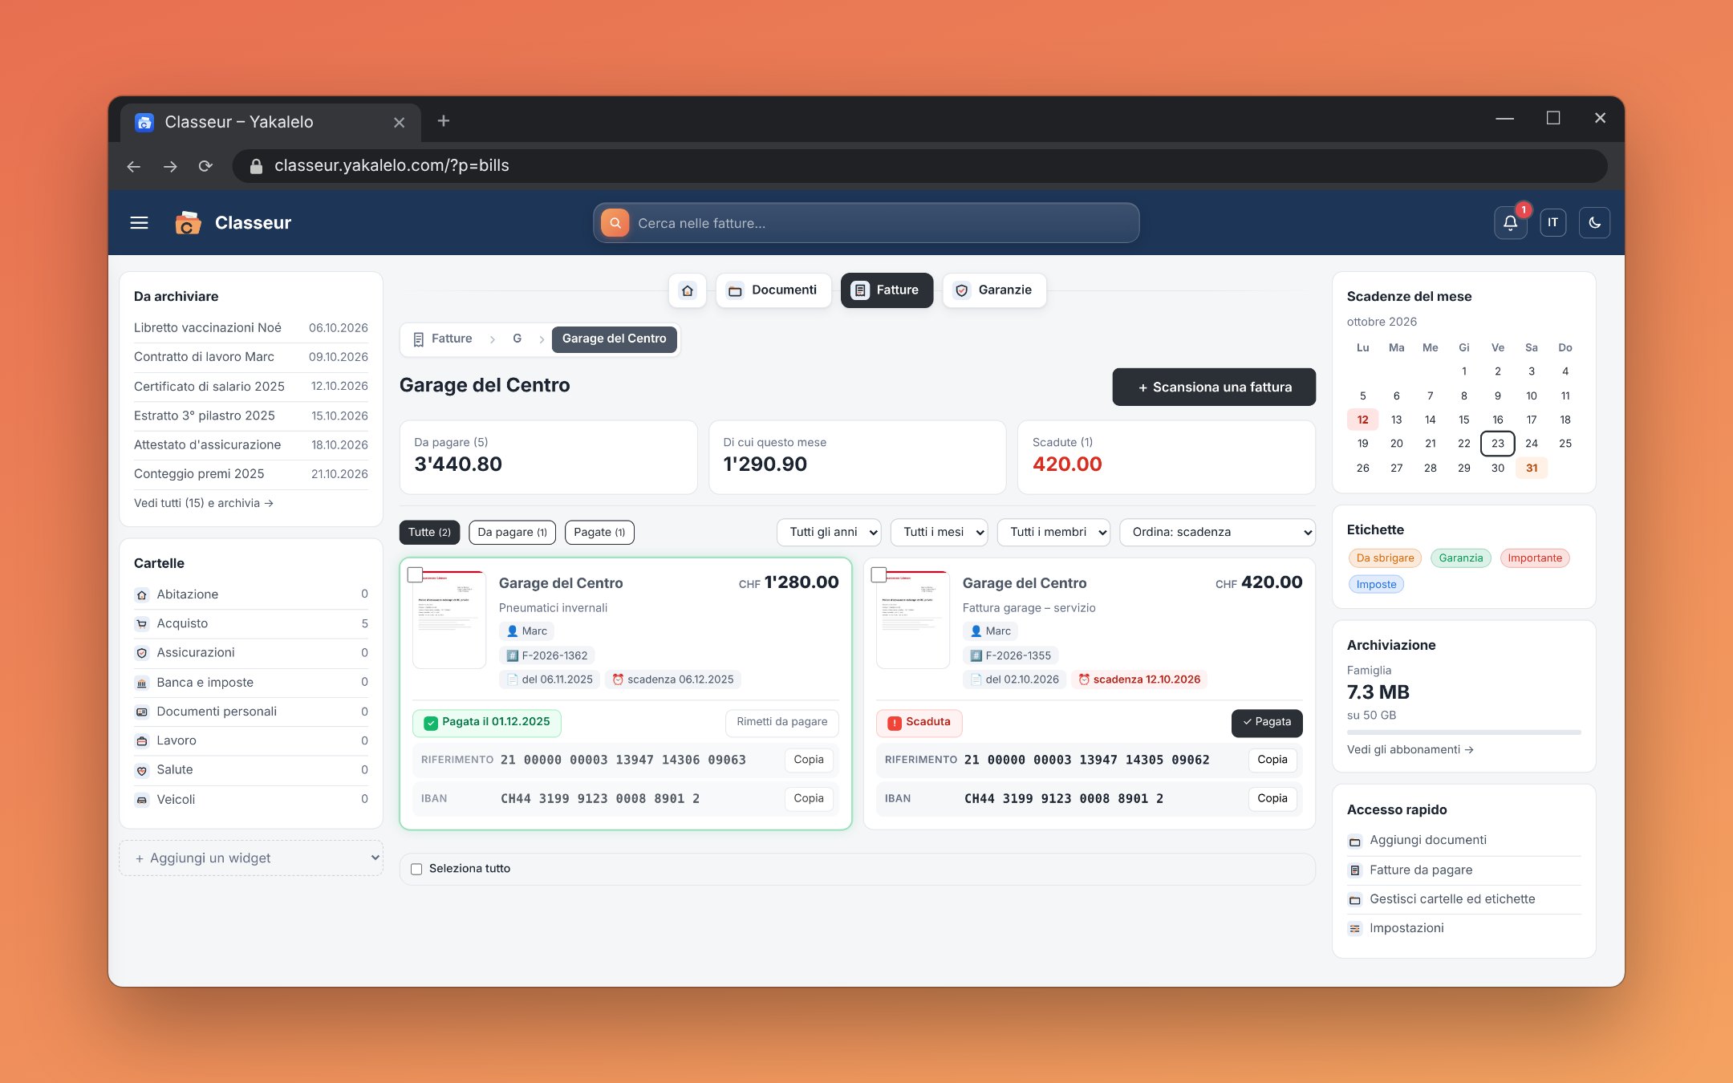
Task: Open the Pneumatici invernali invoice thumbnail
Action: tap(449, 619)
